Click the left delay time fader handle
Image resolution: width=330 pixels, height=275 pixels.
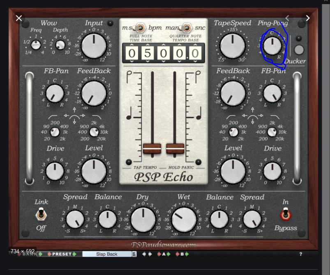(152, 148)
